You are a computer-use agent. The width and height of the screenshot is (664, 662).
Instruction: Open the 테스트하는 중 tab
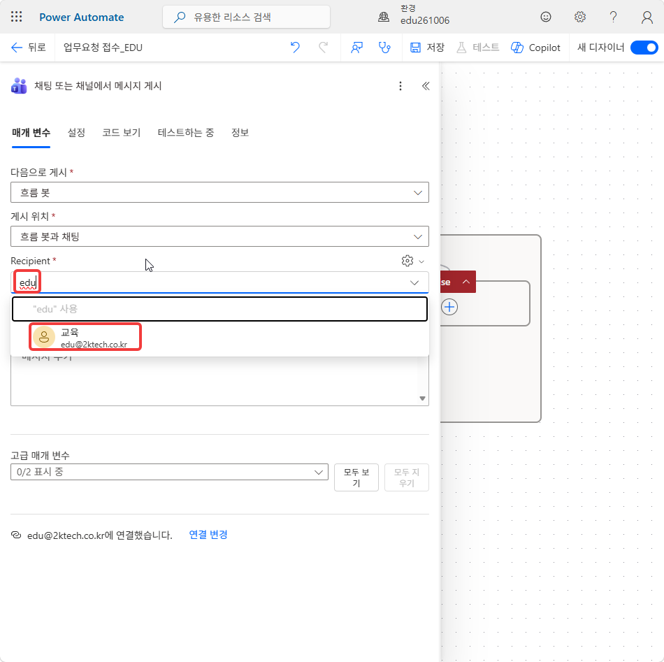(186, 133)
